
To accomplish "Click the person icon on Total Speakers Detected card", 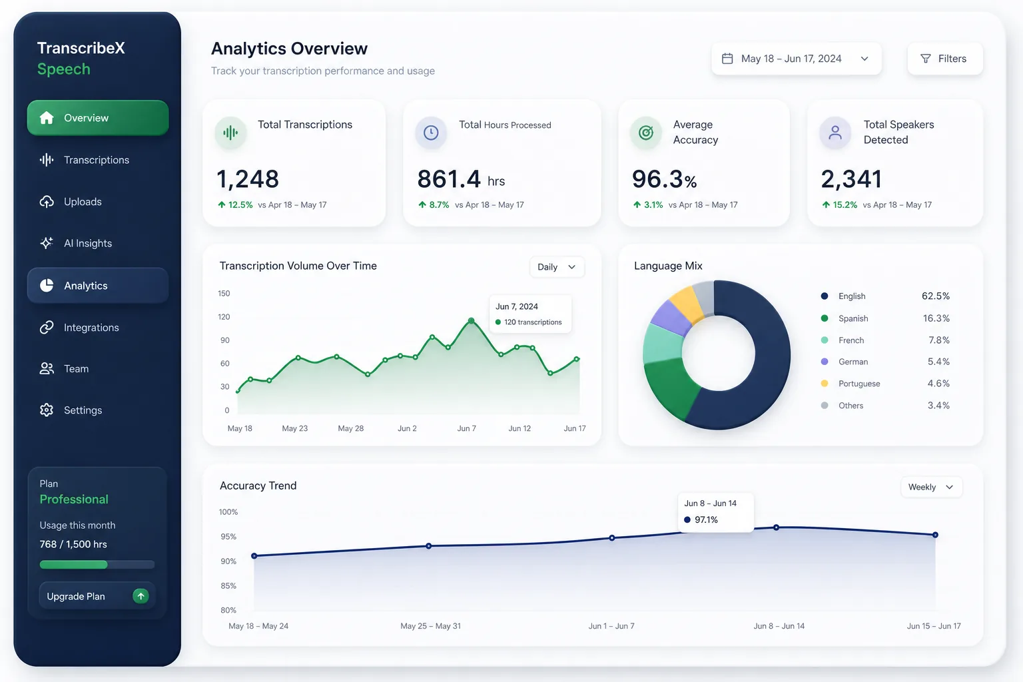I will [x=835, y=133].
